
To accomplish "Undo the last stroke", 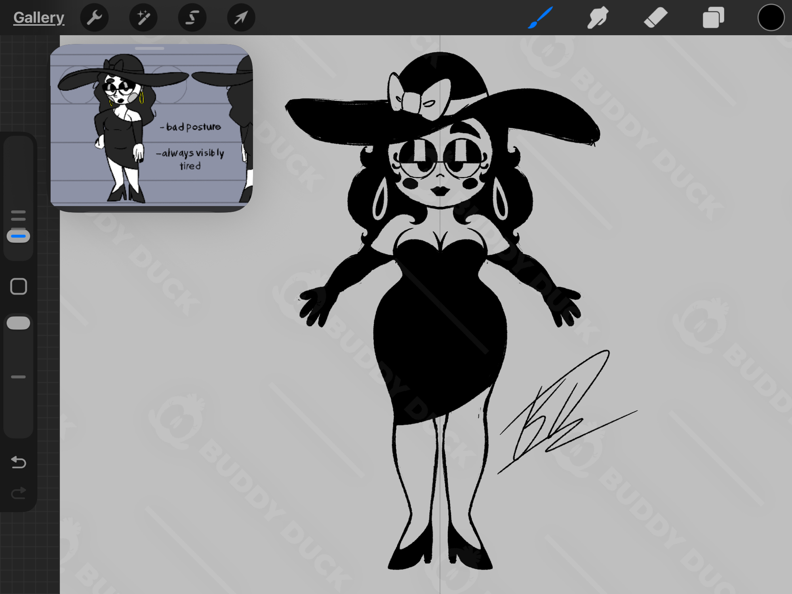I will coord(18,462).
